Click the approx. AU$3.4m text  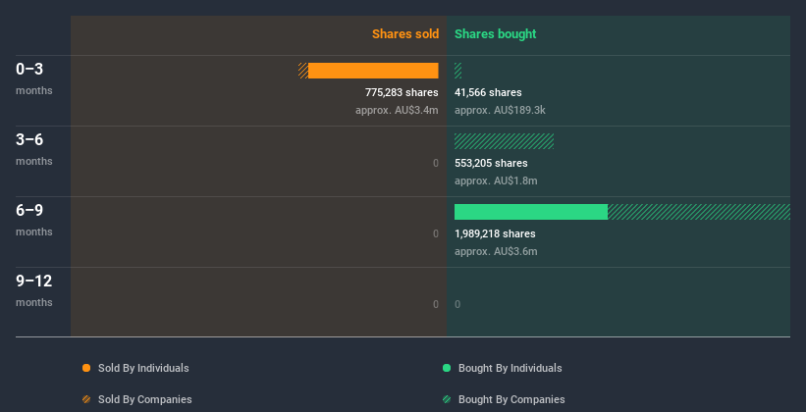click(x=397, y=111)
